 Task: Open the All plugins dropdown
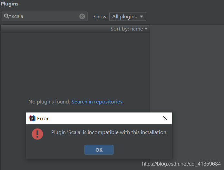coord(128,16)
